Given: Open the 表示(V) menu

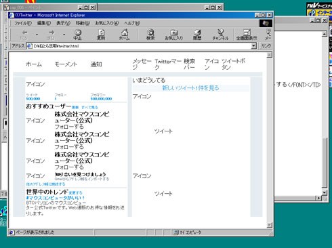Looking at the screenshot, I should pos(63,23).
